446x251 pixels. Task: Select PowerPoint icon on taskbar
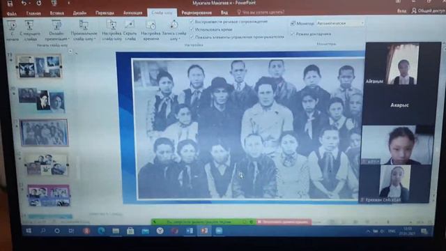[x=204, y=231]
